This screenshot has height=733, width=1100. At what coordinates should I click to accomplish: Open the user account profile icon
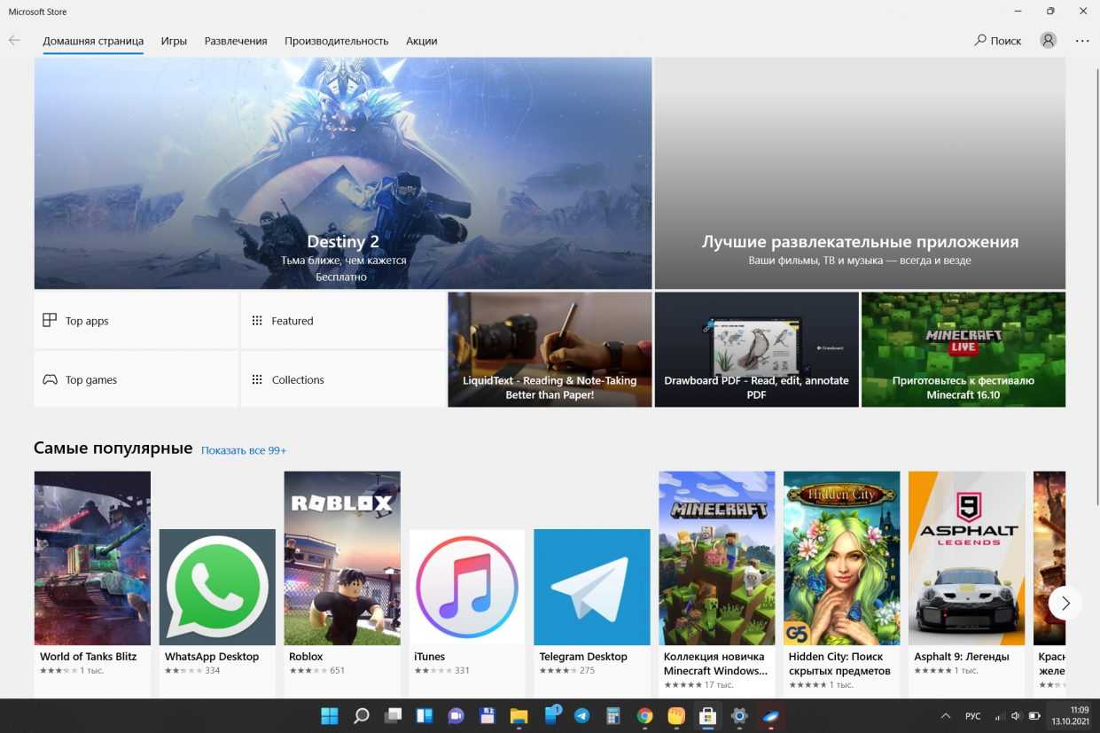(x=1049, y=41)
